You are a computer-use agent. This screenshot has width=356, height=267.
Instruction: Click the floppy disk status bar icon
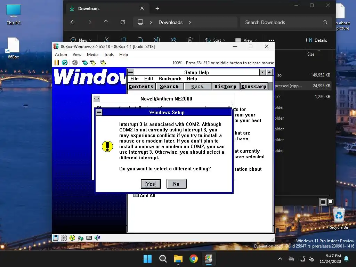pyautogui.click(x=56, y=238)
